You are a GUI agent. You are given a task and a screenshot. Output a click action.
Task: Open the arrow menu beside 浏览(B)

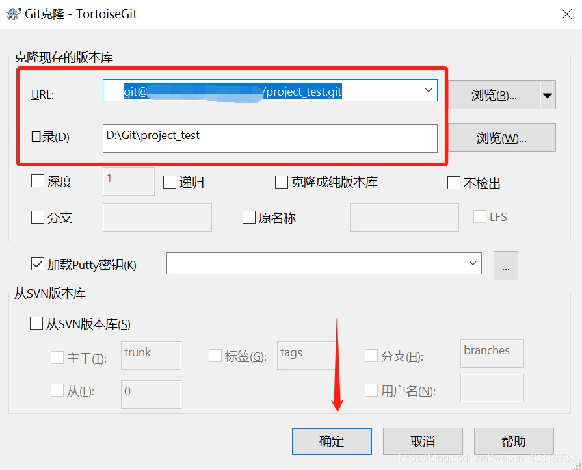click(x=548, y=95)
